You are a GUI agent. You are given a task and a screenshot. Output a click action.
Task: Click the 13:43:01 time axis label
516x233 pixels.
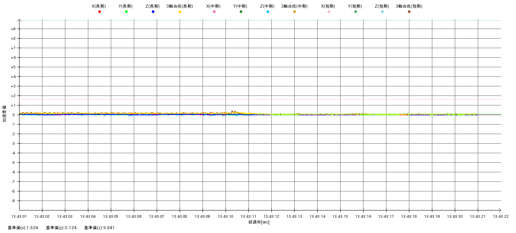[x=19, y=216]
